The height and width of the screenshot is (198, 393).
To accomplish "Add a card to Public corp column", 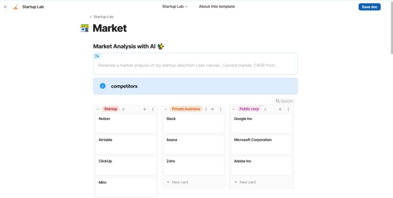I will (280, 109).
